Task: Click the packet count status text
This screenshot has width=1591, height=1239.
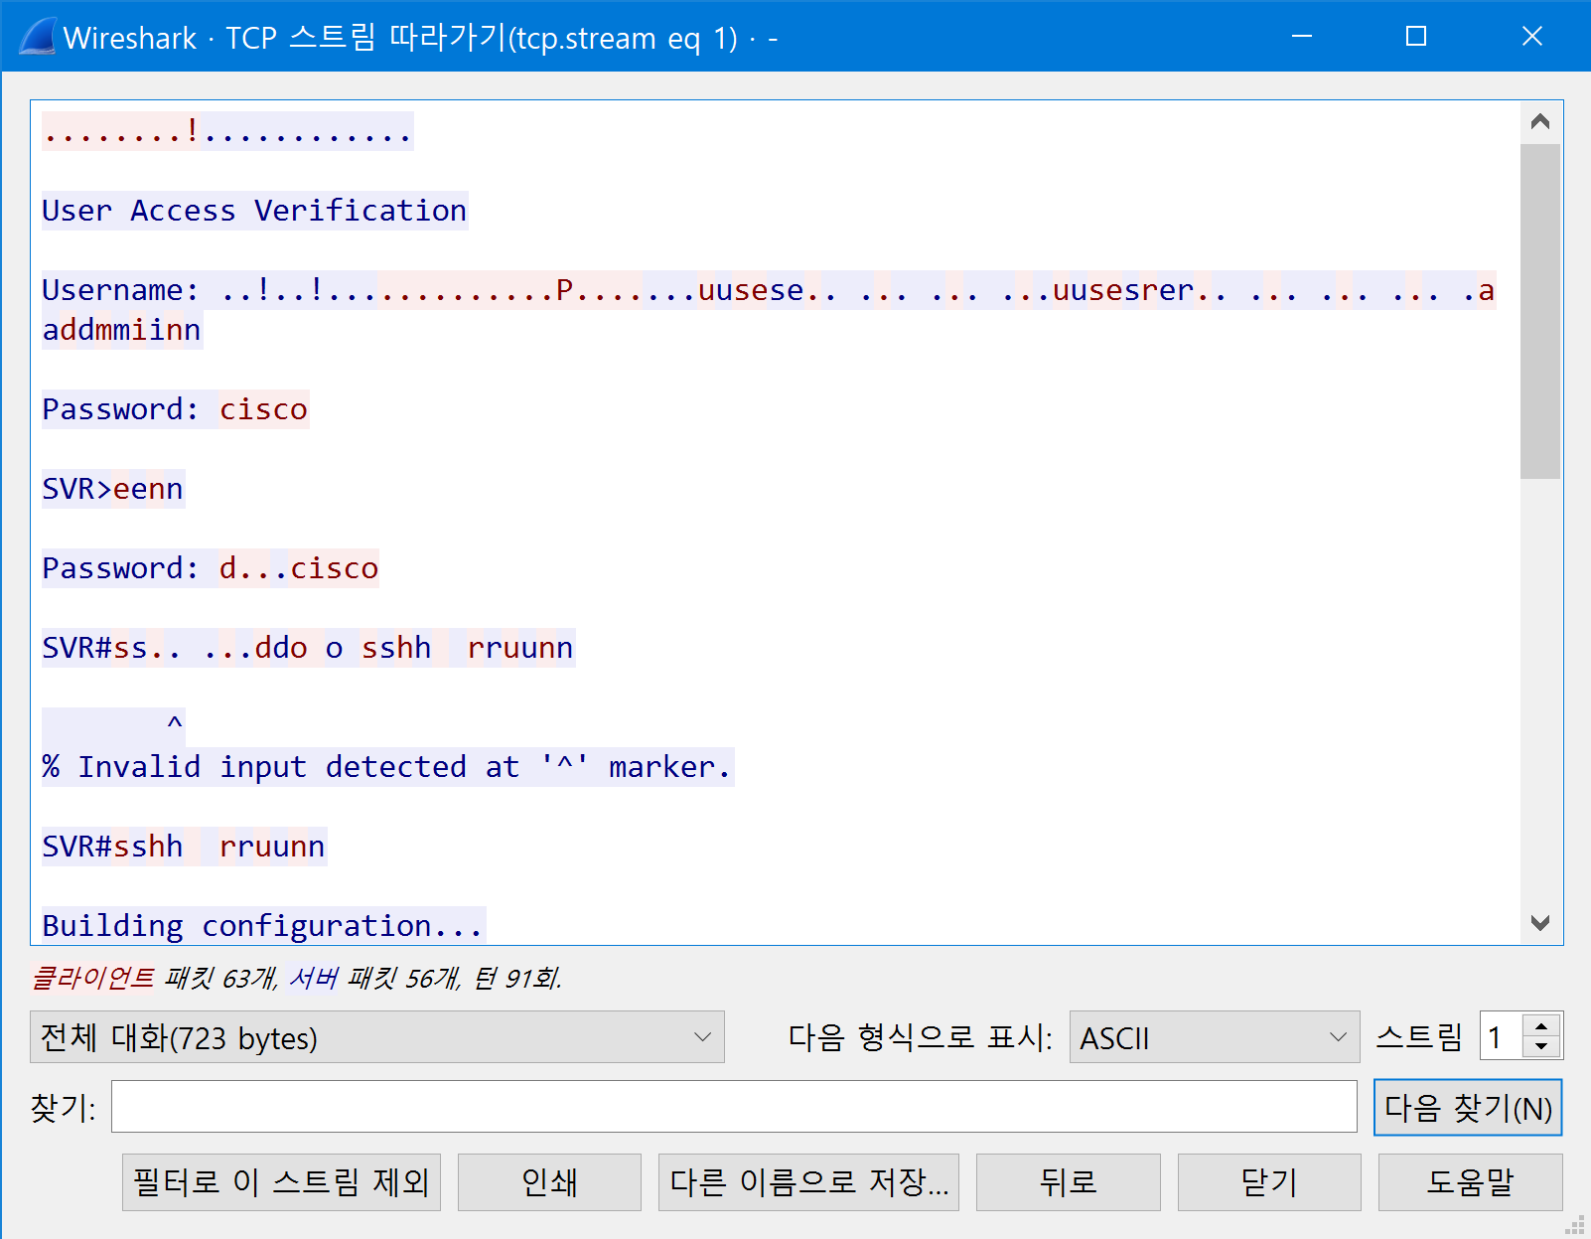Action: point(296,978)
